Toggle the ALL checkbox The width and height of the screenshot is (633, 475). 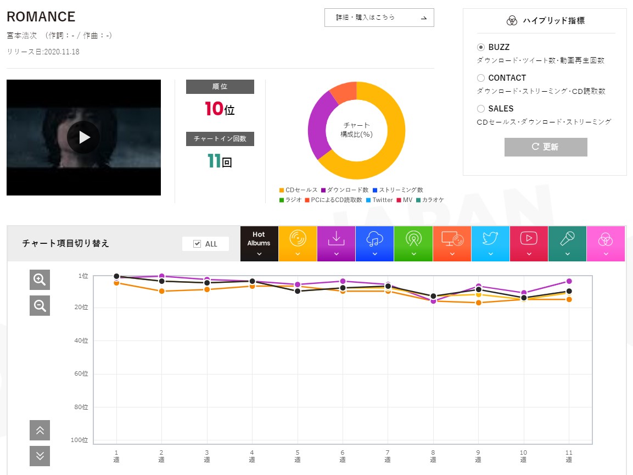[x=197, y=244]
